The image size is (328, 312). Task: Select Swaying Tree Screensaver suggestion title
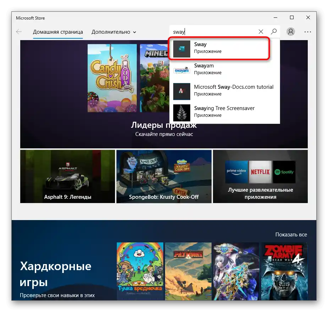coord(224,108)
